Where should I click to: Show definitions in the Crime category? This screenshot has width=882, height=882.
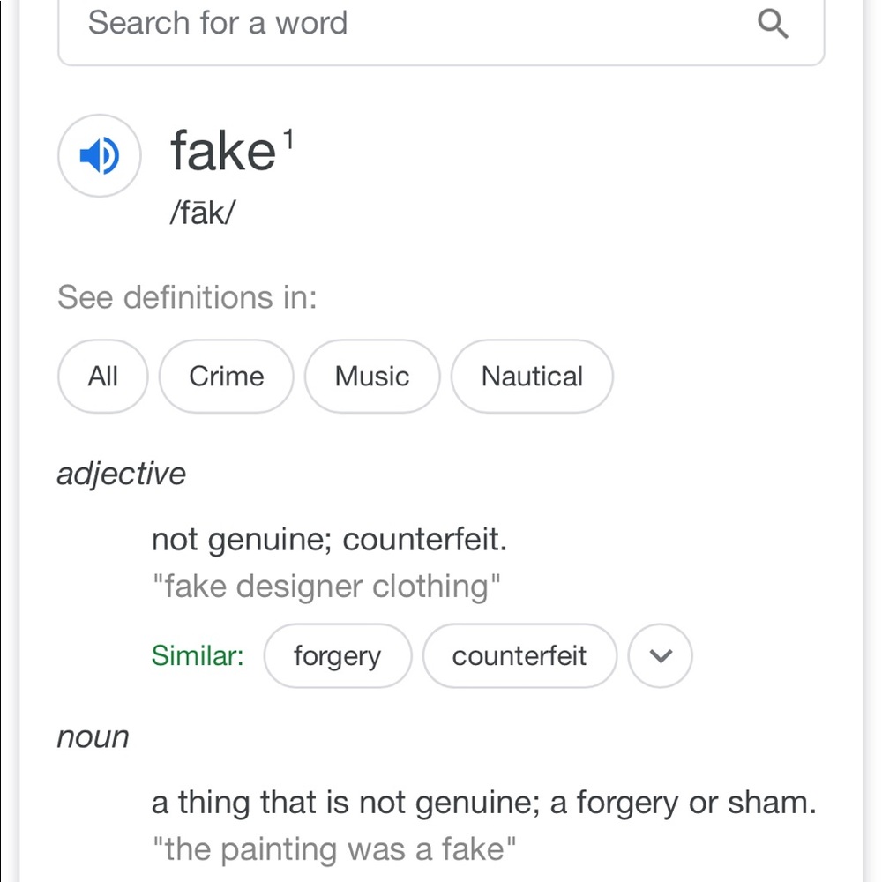(x=226, y=377)
